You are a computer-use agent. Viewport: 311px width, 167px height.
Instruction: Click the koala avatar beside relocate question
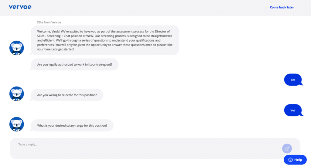17,94
